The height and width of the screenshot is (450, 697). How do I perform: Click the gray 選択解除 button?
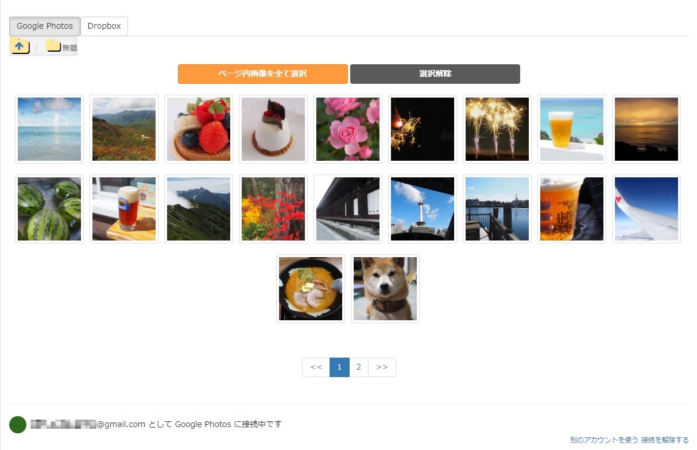coord(435,74)
